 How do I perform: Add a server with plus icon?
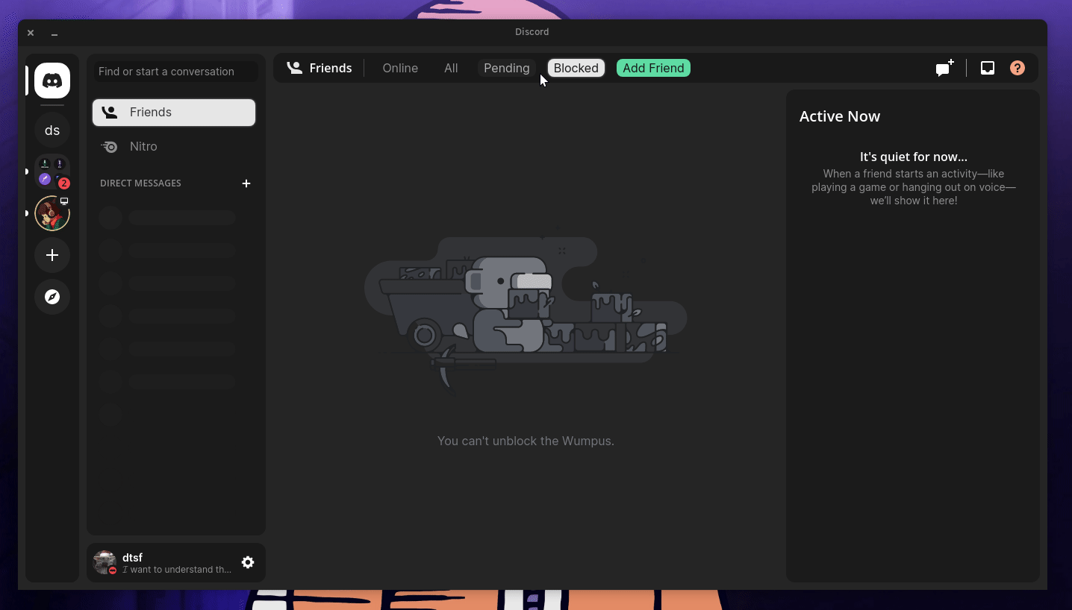click(x=52, y=255)
